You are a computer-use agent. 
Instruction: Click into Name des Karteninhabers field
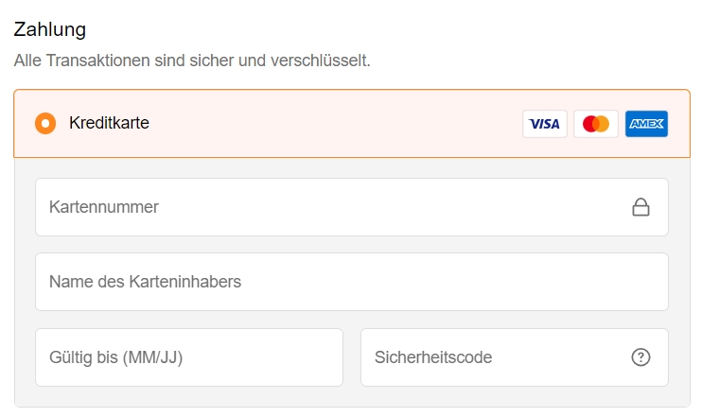(x=352, y=282)
